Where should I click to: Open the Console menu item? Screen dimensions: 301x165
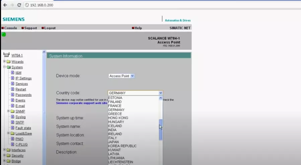click(x=11, y=28)
